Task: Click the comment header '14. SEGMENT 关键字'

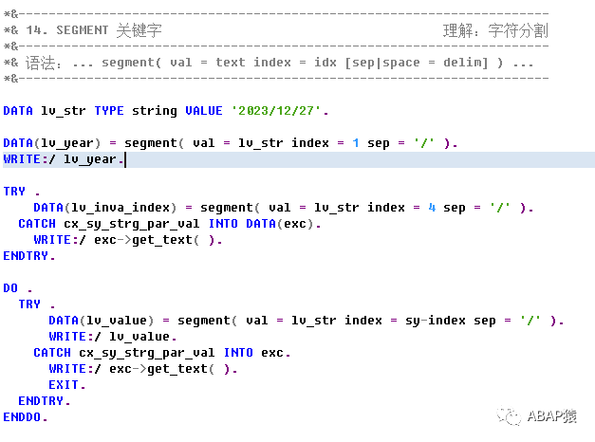Action: (x=94, y=30)
